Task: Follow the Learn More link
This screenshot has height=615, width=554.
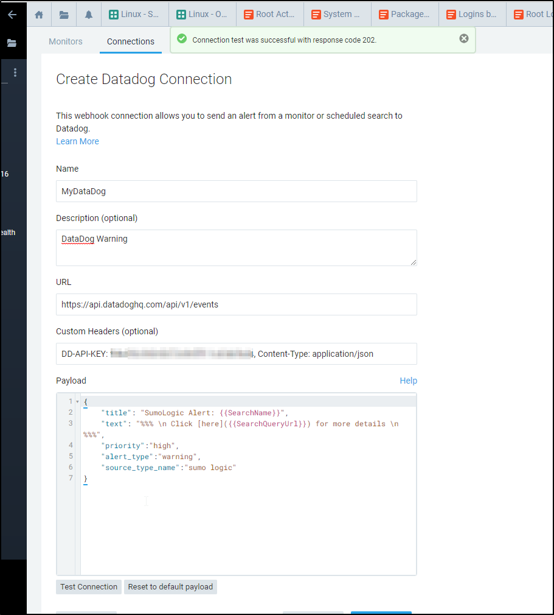Action: (x=78, y=141)
